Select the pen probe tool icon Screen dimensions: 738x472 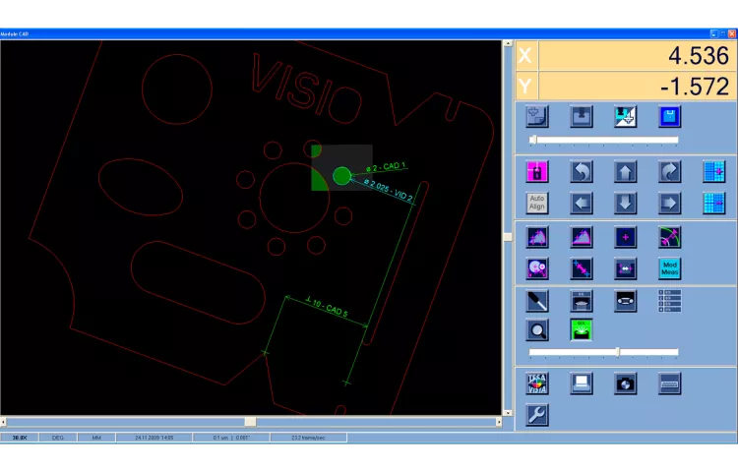tap(537, 300)
